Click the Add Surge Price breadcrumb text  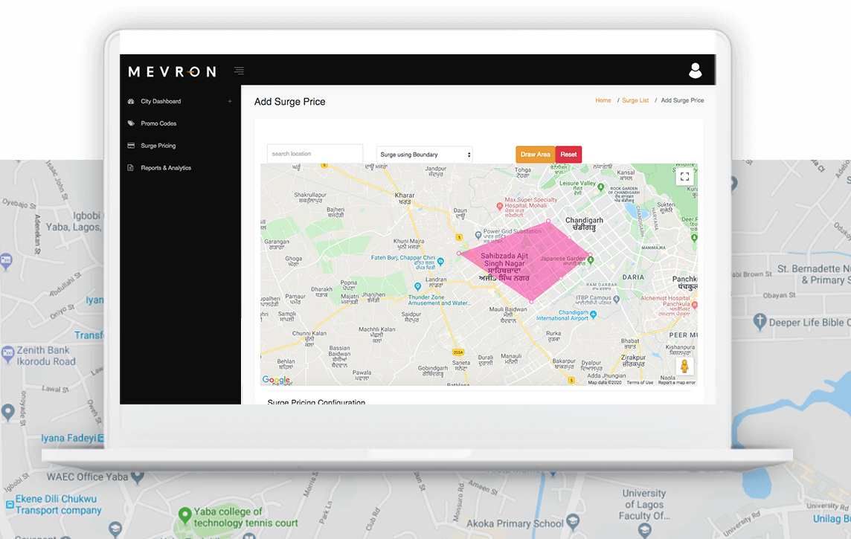coord(682,100)
